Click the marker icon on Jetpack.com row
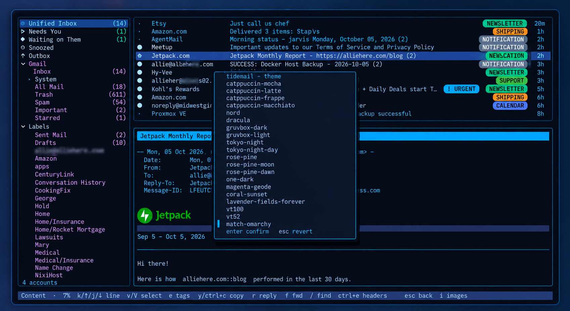Screen dimensions: 570x311 [x=140, y=56]
